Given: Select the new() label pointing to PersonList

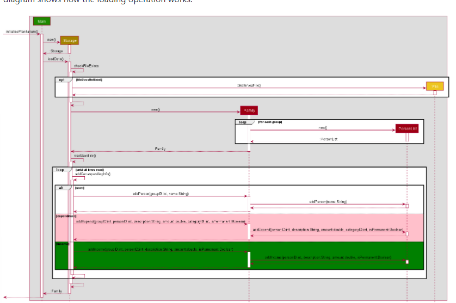Looking at the screenshot, I should [323, 128].
